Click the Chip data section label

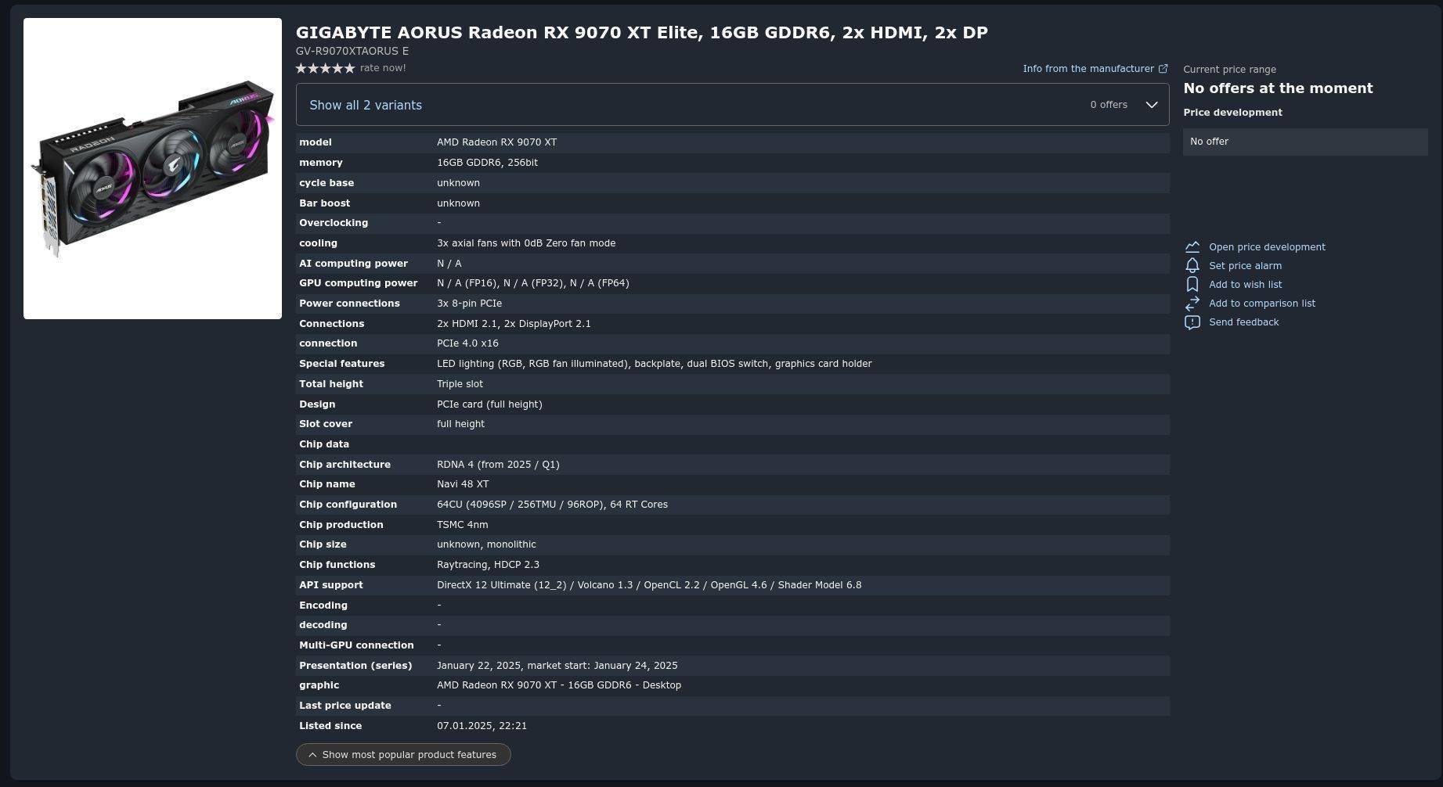(324, 444)
